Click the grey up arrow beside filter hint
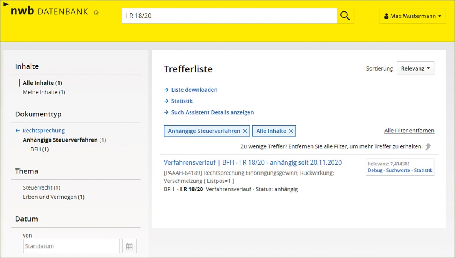 [428, 146]
